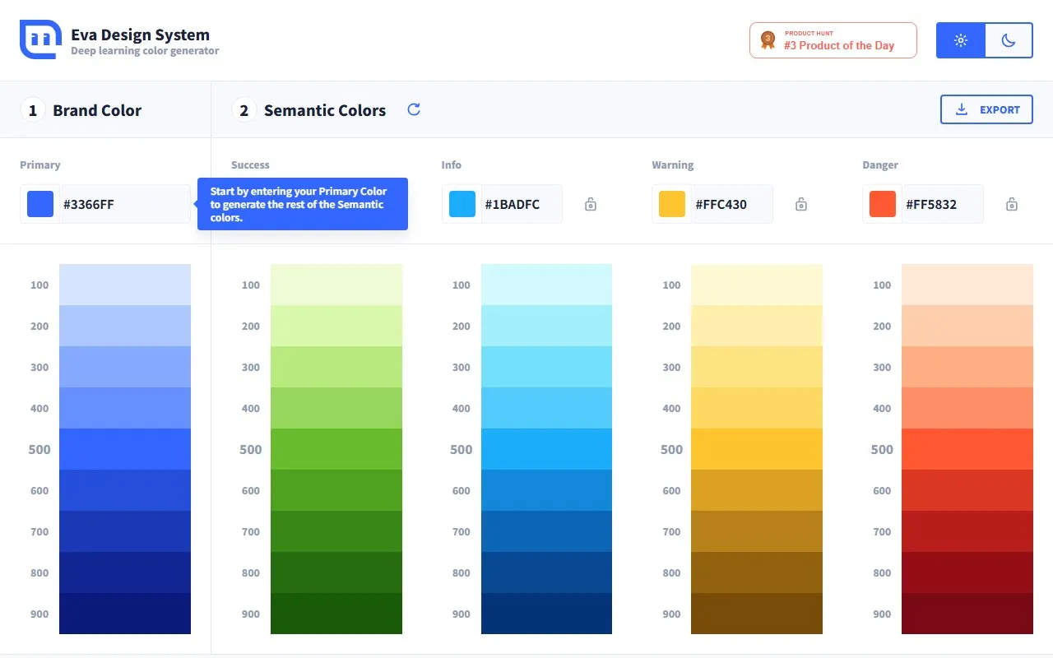Viewport: 1053px width, 658px height.
Task: Select the Semantic Colors section header
Action: [x=324, y=109]
